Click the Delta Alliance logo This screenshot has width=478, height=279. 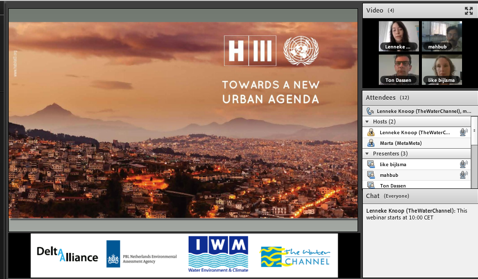click(67, 255)
